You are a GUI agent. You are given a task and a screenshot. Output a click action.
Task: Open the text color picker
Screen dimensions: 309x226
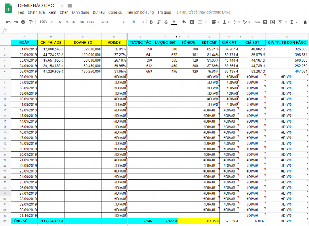click(174, 22)
